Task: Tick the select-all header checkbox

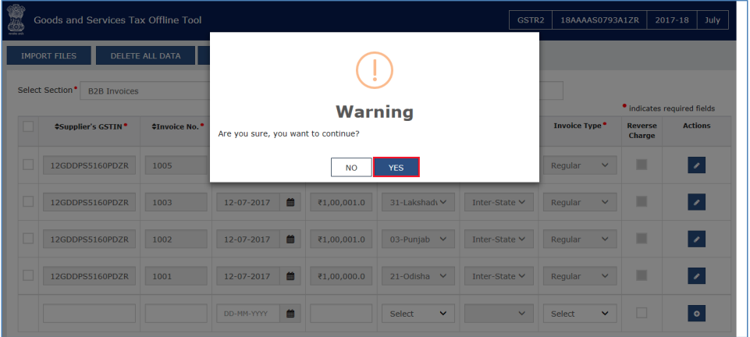Action: [x=28, y=126]
